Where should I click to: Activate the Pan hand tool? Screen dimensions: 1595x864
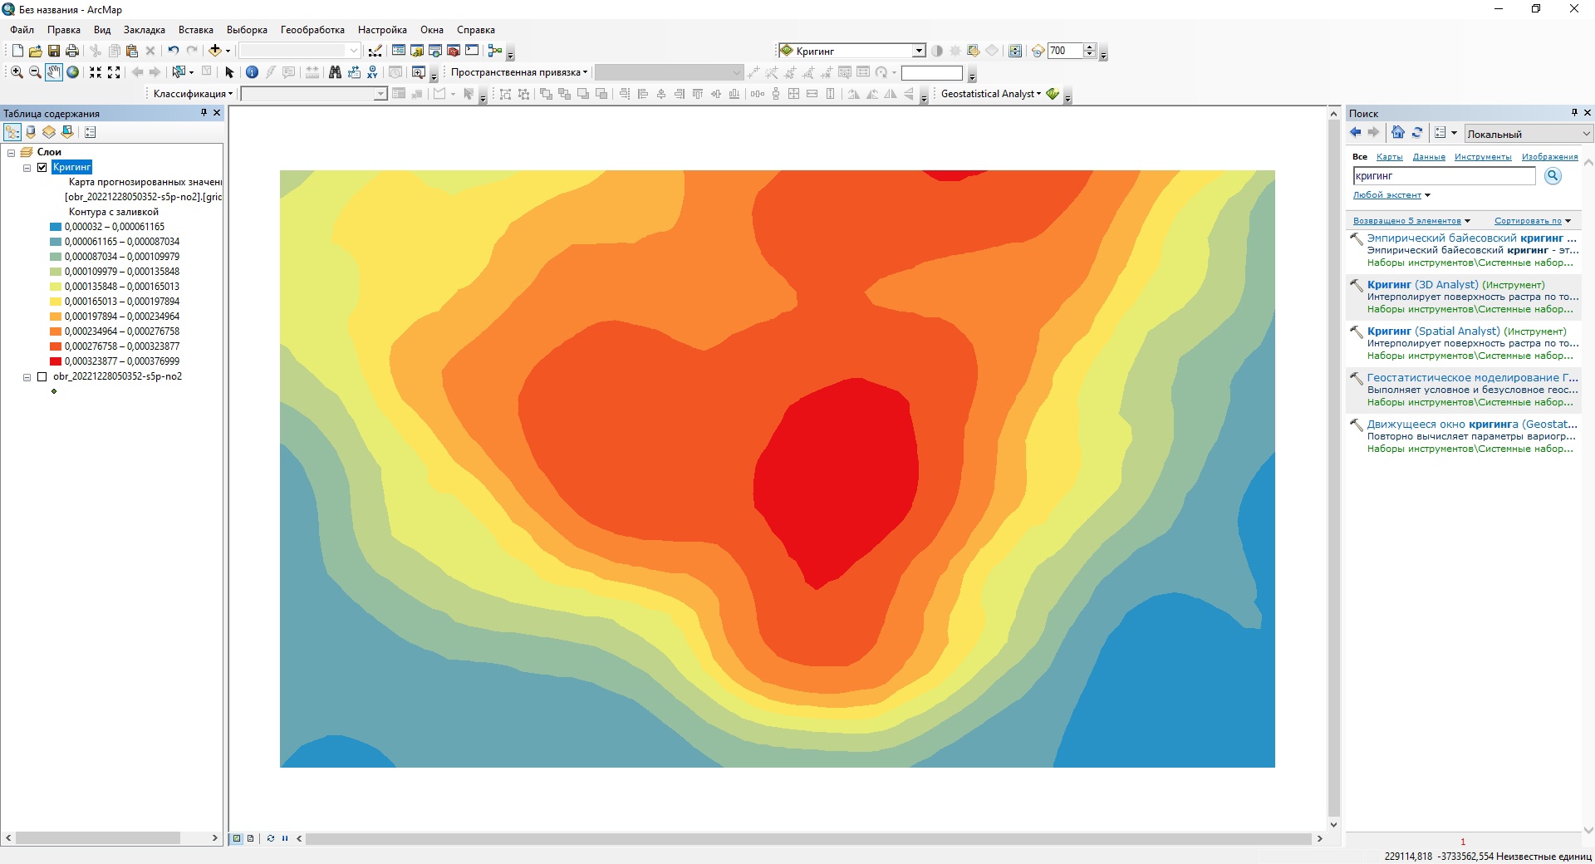coord(53,72)
